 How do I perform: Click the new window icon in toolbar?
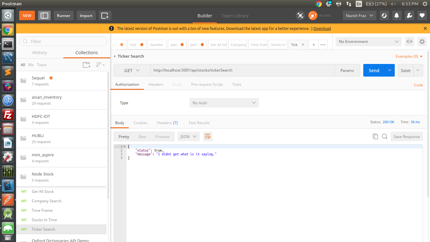[x=105, y=15]
